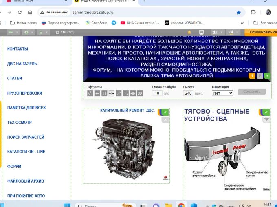Select the highlighted split horizontal slide effect

coord(112,93)
